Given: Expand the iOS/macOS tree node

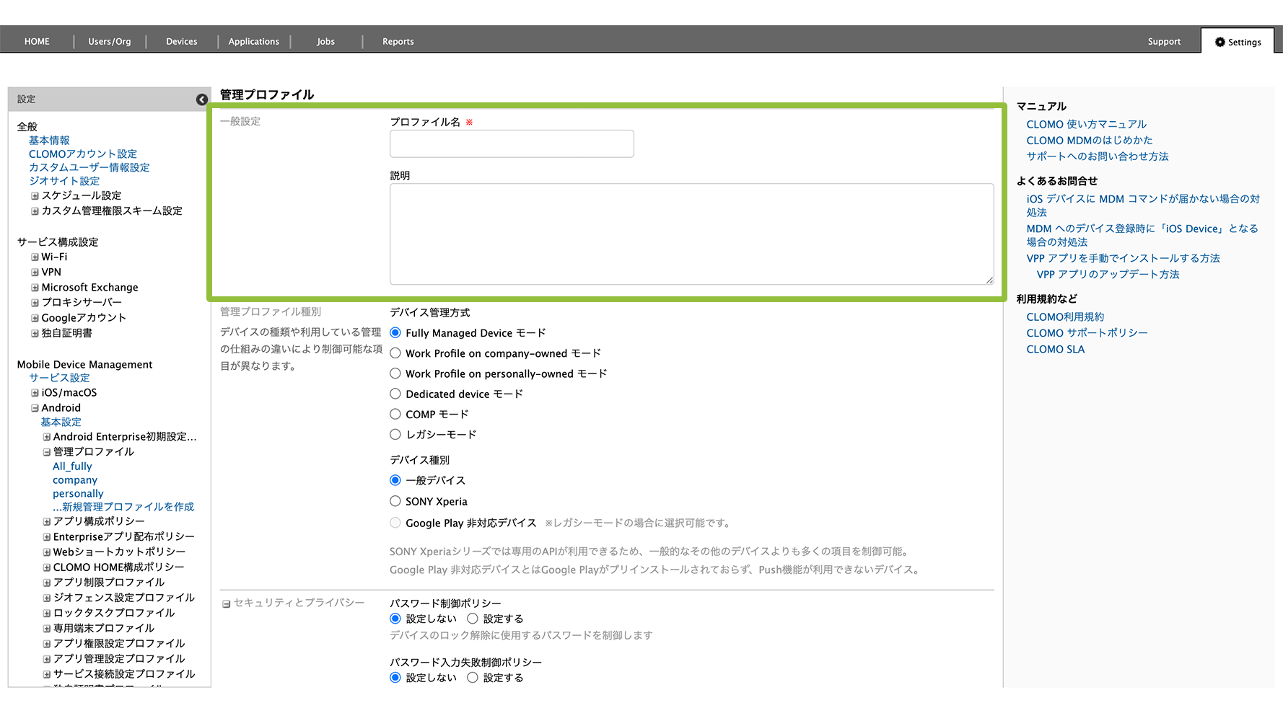Looking at the screenshot, I should click(x=35, y=393).
